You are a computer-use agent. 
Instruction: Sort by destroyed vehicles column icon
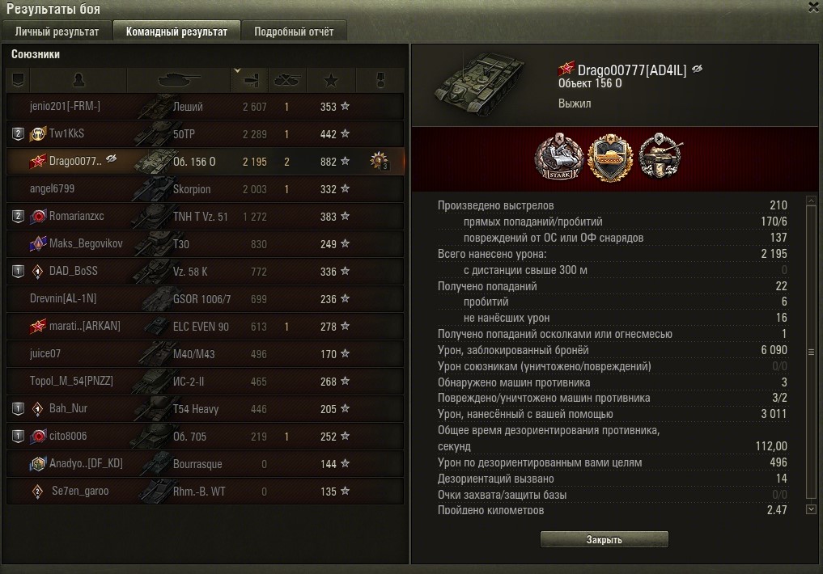(x=286, y=80)
